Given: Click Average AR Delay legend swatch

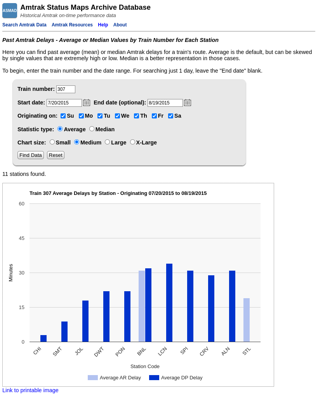Looking at the screenshot, I should [93, 378].
